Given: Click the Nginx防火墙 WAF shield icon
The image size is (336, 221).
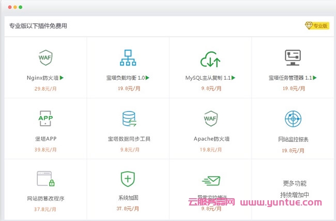Looking at the screenshot, I should (45, 57).
